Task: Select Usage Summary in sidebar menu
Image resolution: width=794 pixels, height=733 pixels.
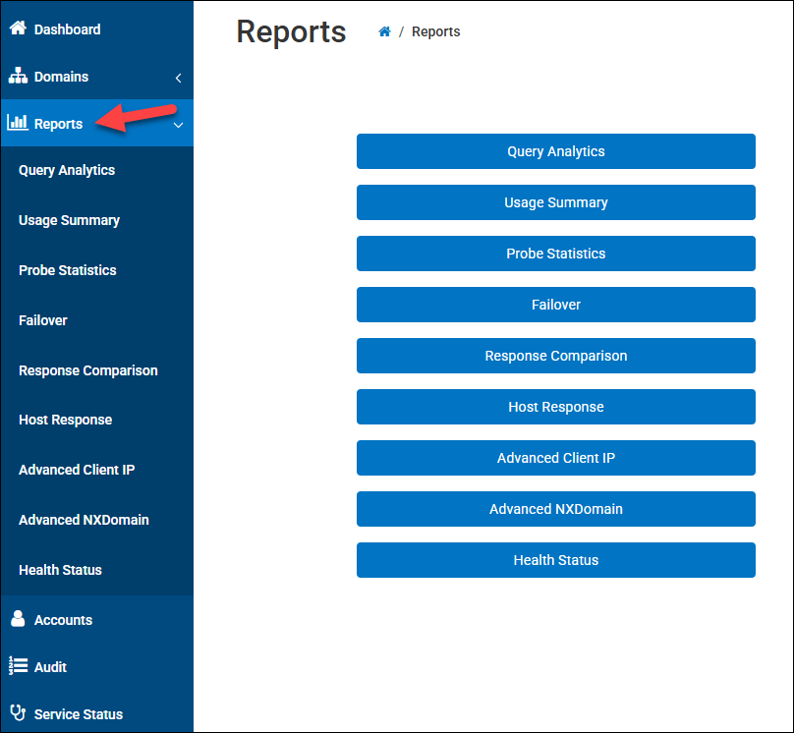Action: pos(69,220)
